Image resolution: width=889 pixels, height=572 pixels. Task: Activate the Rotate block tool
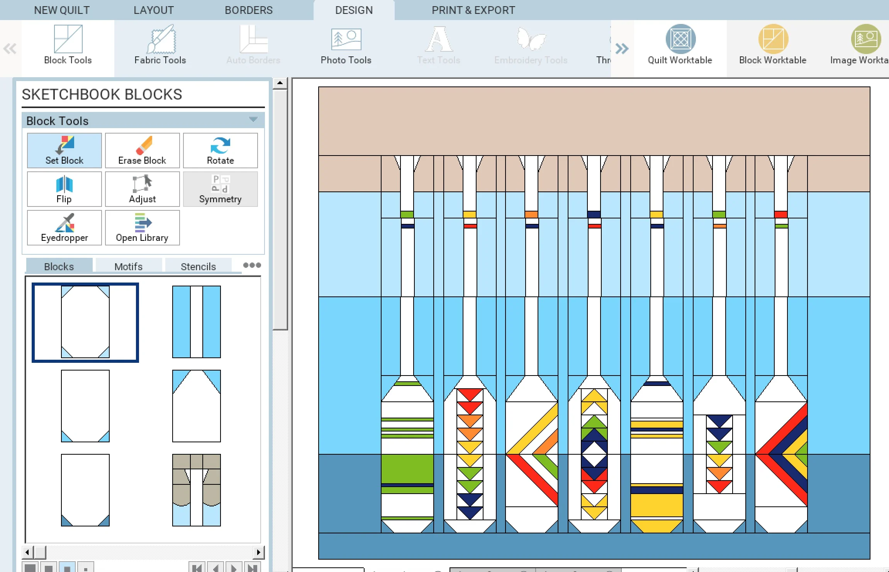pyautogui.click(x=220, y=151)
